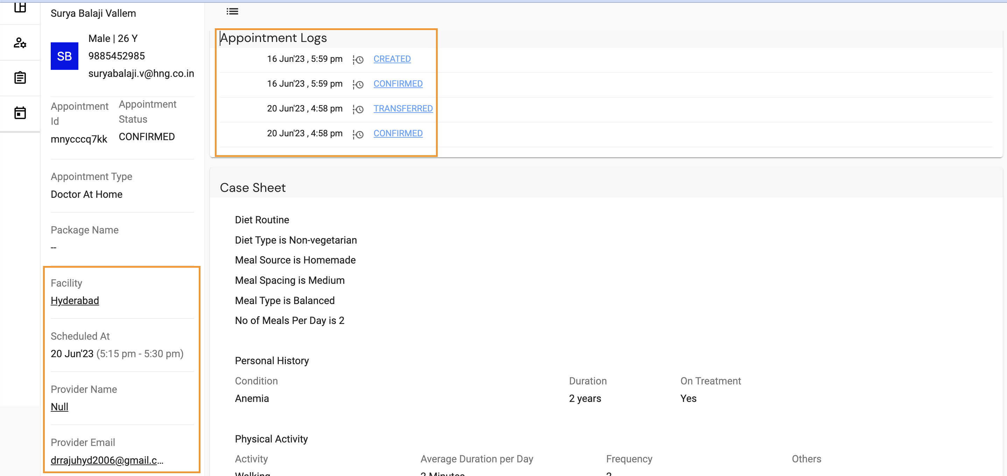This screenshot has height=476, width=1007.
Task: Click the Appointment Logs heading
Action: [273, 38]
